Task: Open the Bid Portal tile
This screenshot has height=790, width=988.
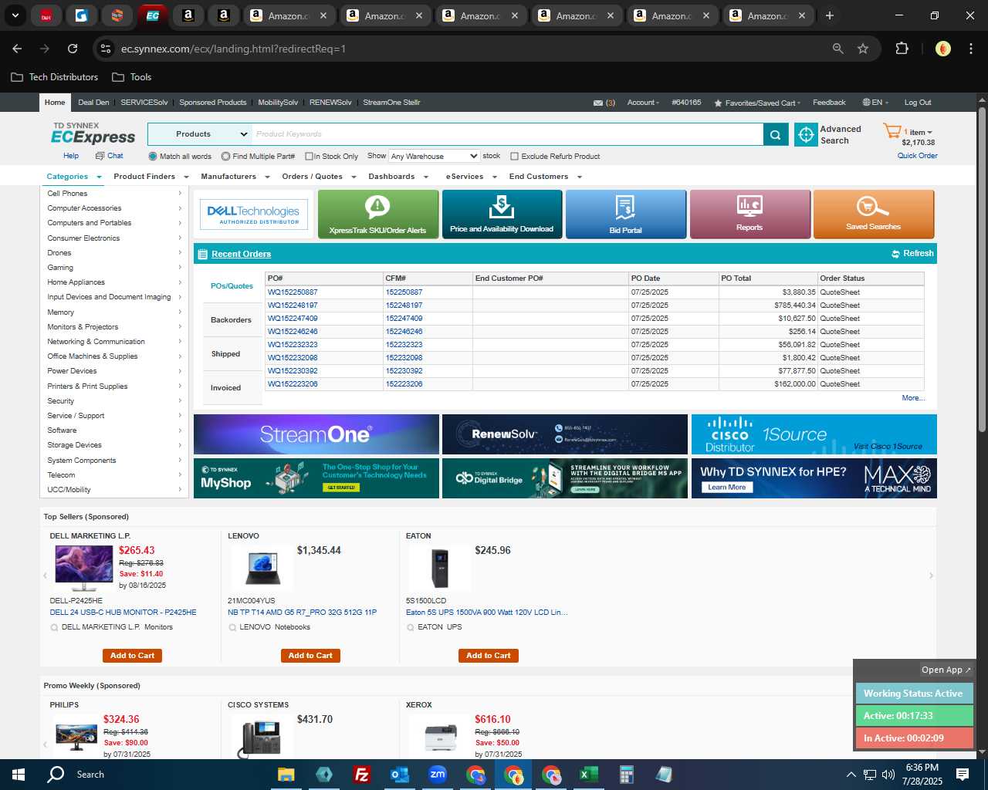Action: (626, 214)
